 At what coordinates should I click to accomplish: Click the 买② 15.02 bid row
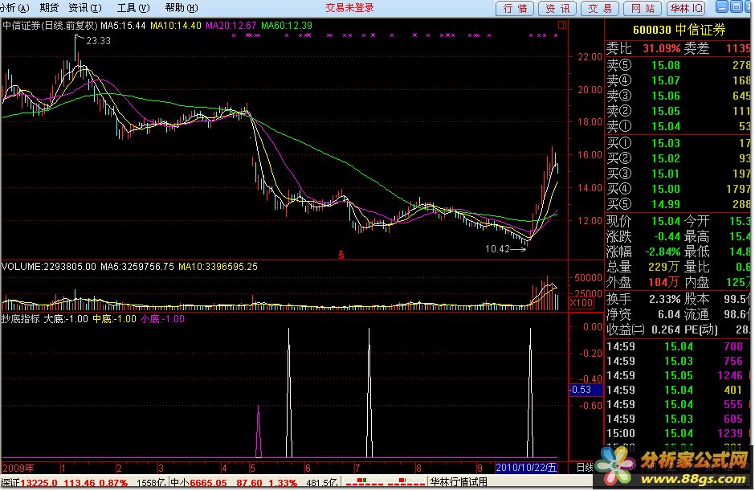click(678, 158)
